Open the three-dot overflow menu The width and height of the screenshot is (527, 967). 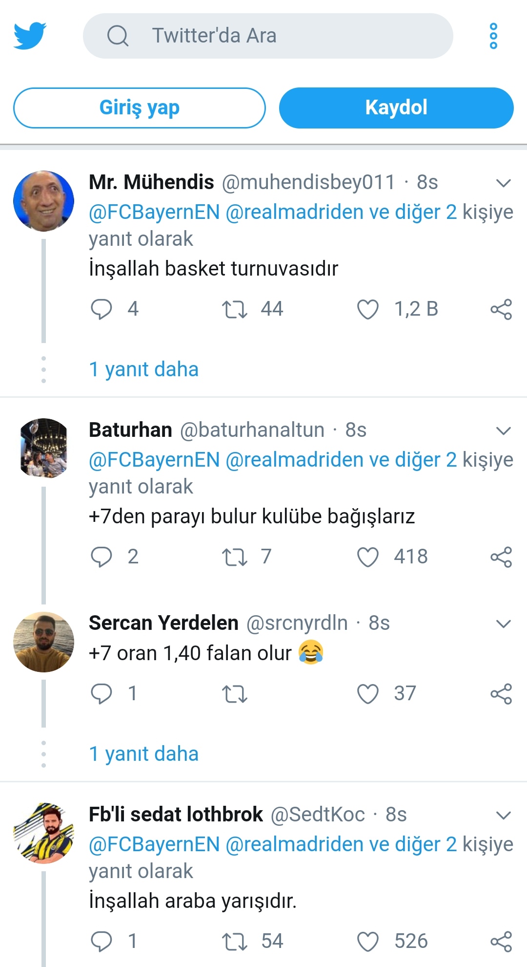493,36
